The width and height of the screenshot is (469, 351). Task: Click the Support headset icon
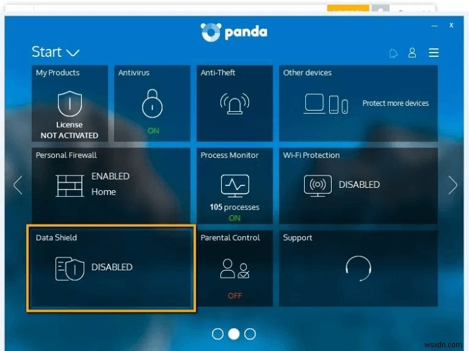[x=358, y=268]
